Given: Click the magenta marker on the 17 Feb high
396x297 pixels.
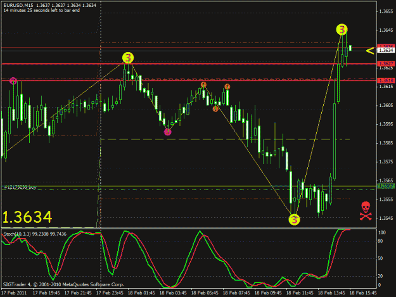Looking at the screenshot, I should [x=13, y=81].
